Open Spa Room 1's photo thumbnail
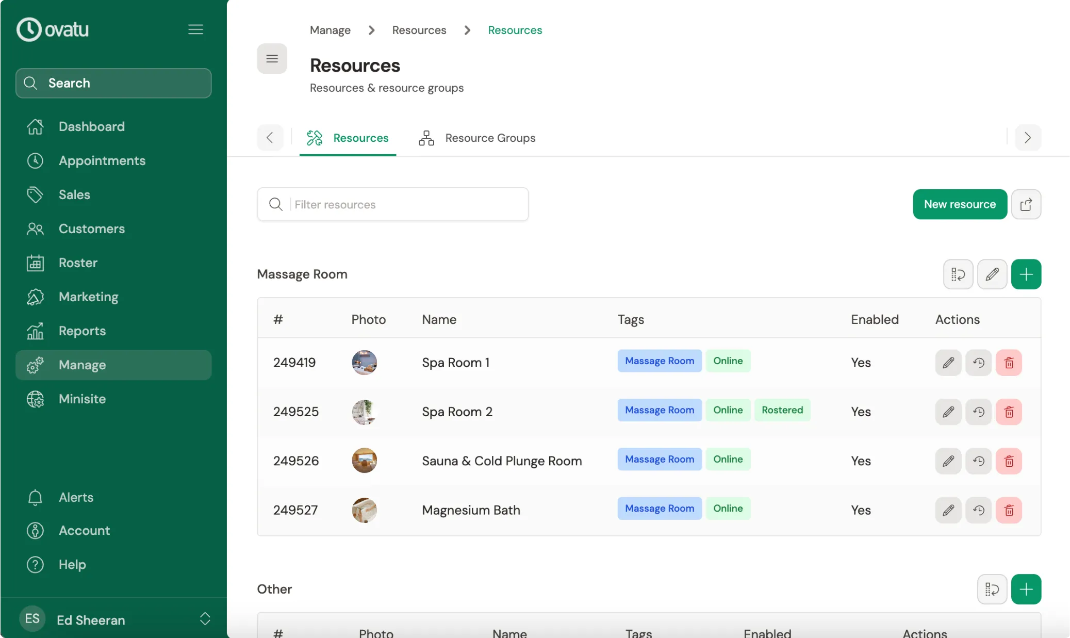Image resolution: width=1070 pixels, height=638 pixels. click(365, 362)
